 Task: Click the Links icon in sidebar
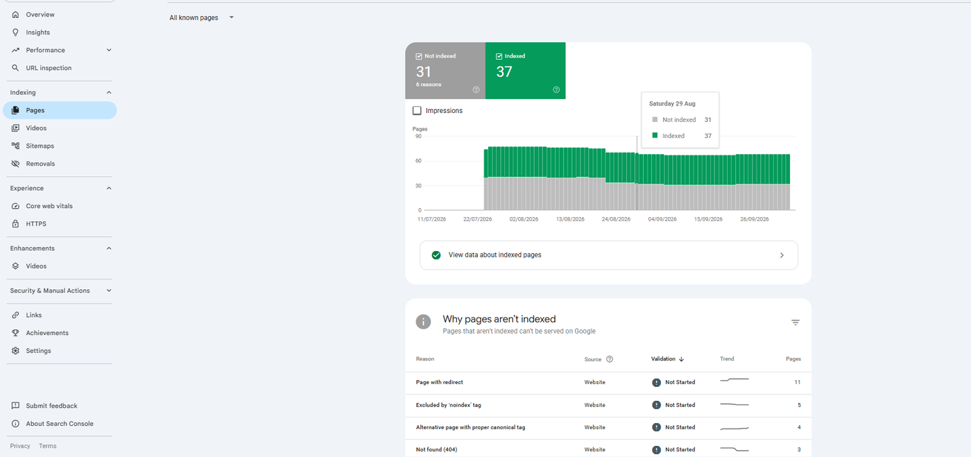15,315
